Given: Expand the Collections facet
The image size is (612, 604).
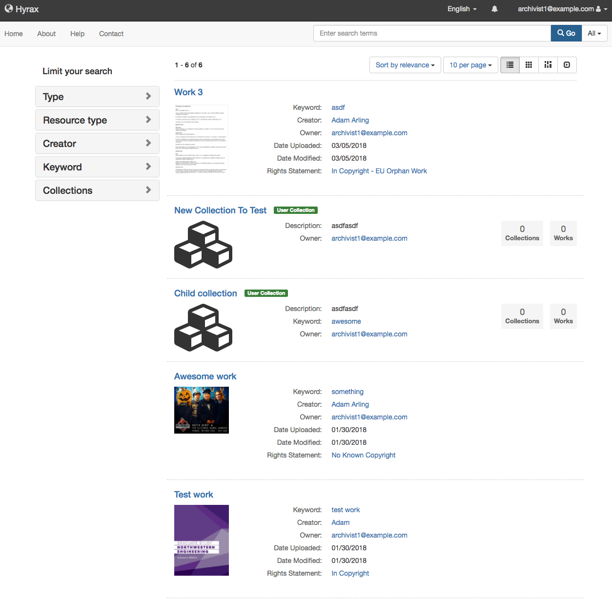Looking at the screenshot, I should [x=97, y=190].
